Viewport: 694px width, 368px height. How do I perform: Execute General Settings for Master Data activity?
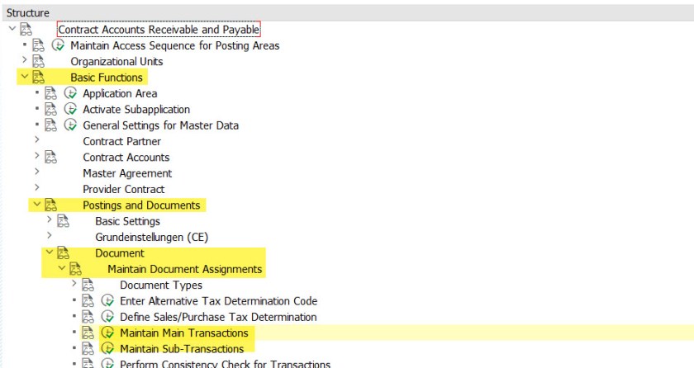tap(70, 125)
